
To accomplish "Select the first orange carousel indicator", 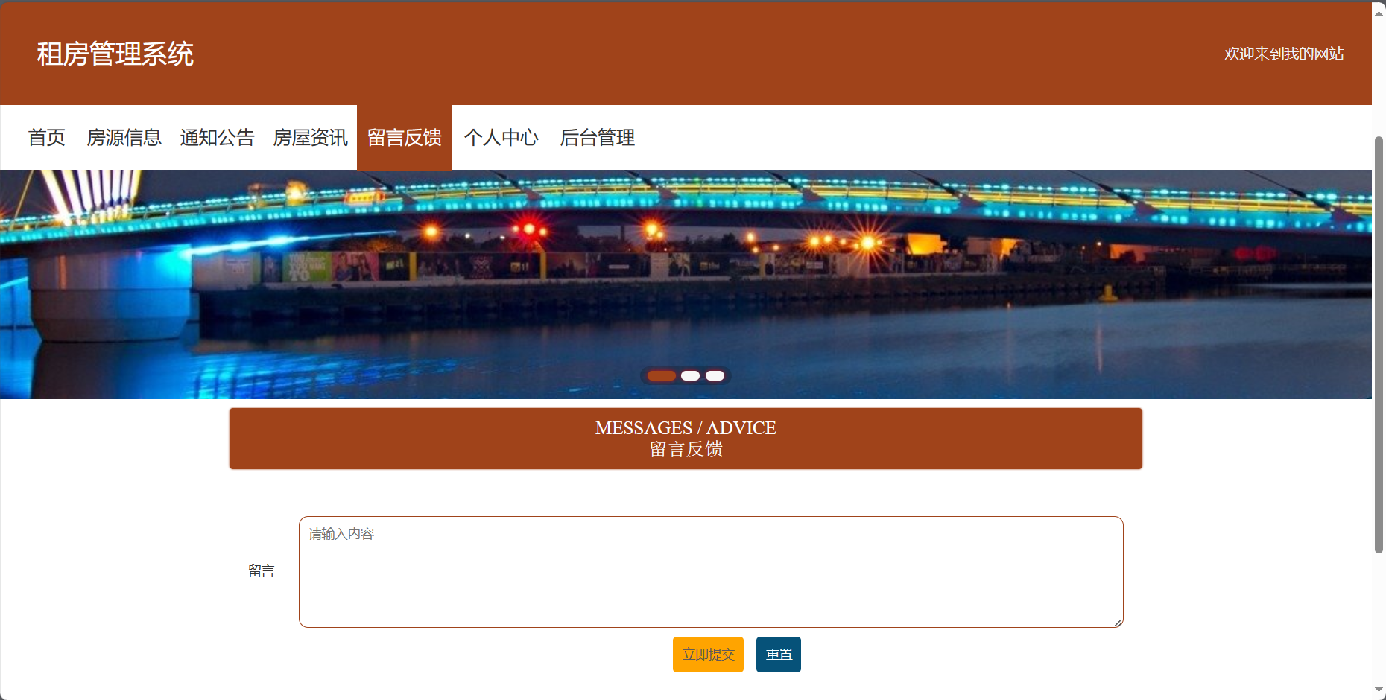I will pyautogui.click(x=661, y=375).
